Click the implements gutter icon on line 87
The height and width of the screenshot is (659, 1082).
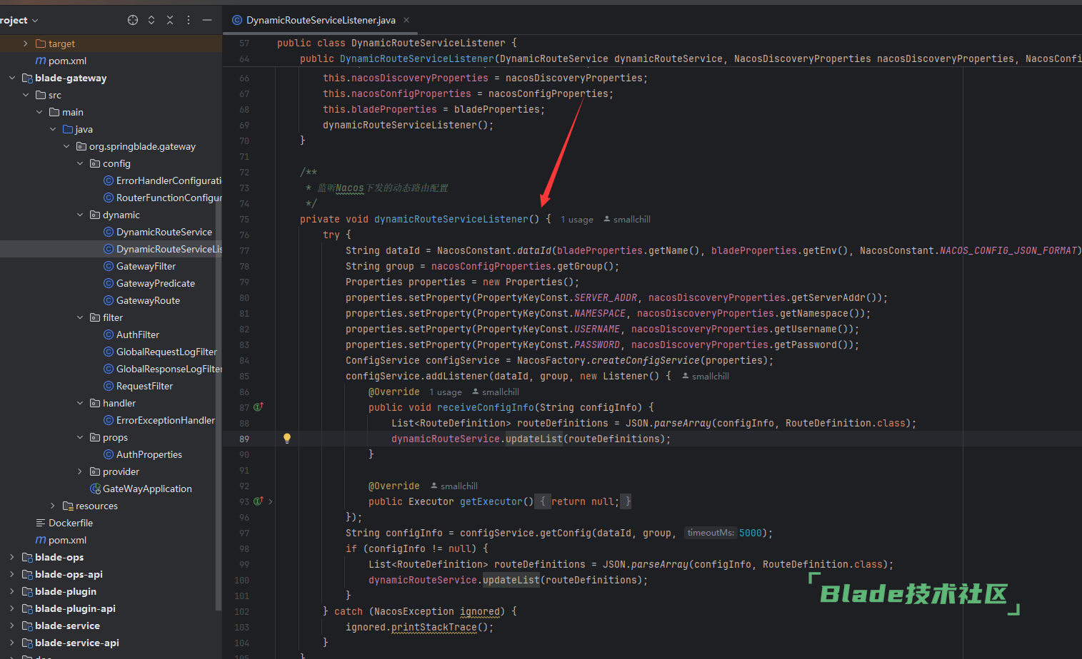point(259,407)
